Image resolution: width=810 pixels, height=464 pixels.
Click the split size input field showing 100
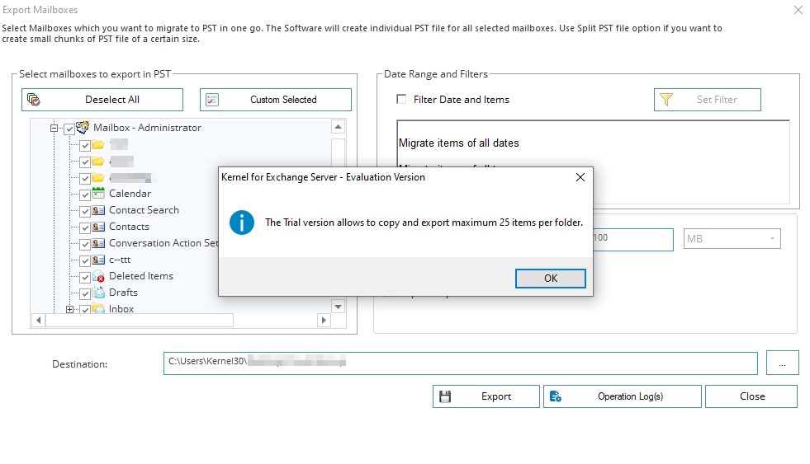click(x=632, y=239)
